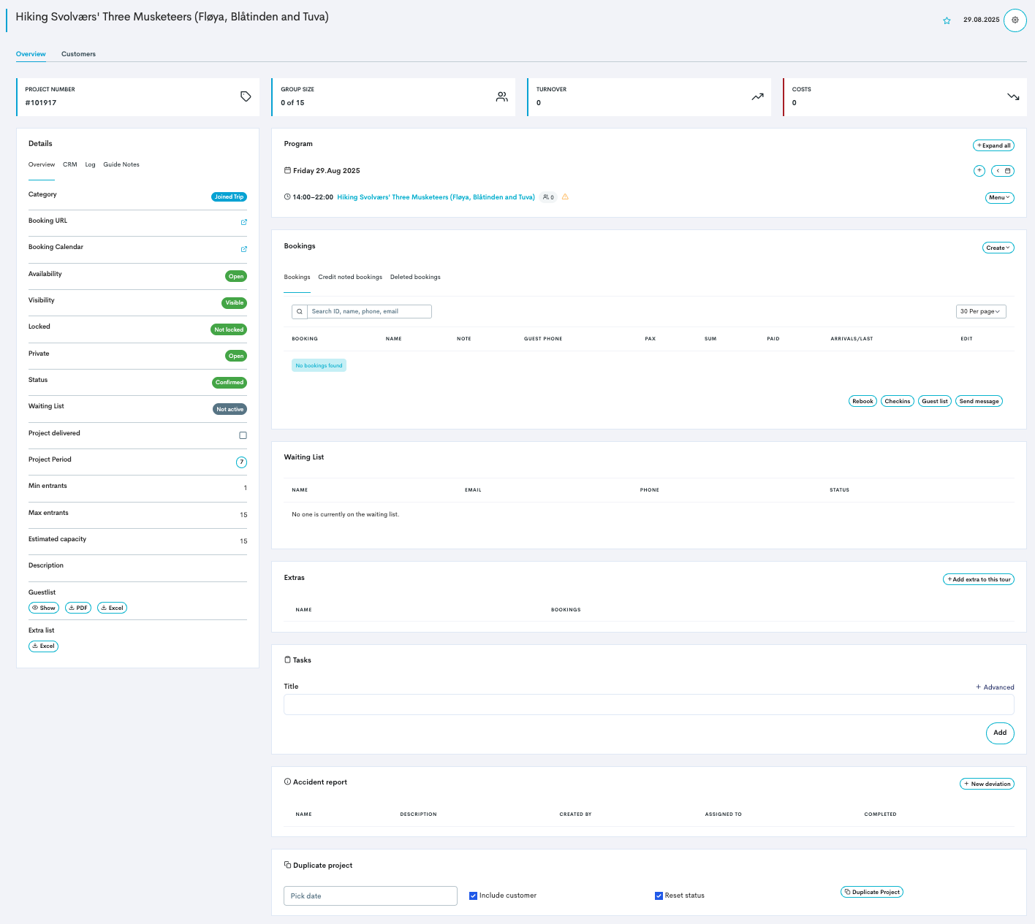
Task: Click the group size people icon
Action: 501,96
